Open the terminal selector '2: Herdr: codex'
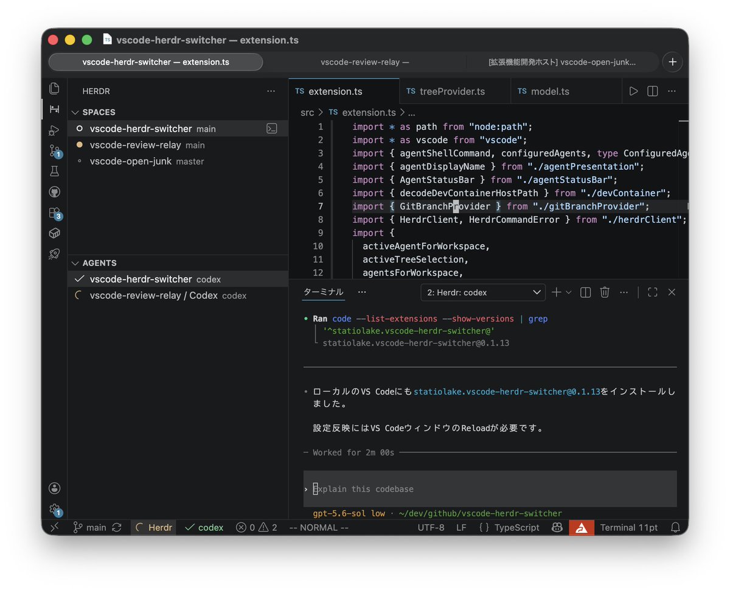This screenshot has width=730, height=590. point(483,292)
